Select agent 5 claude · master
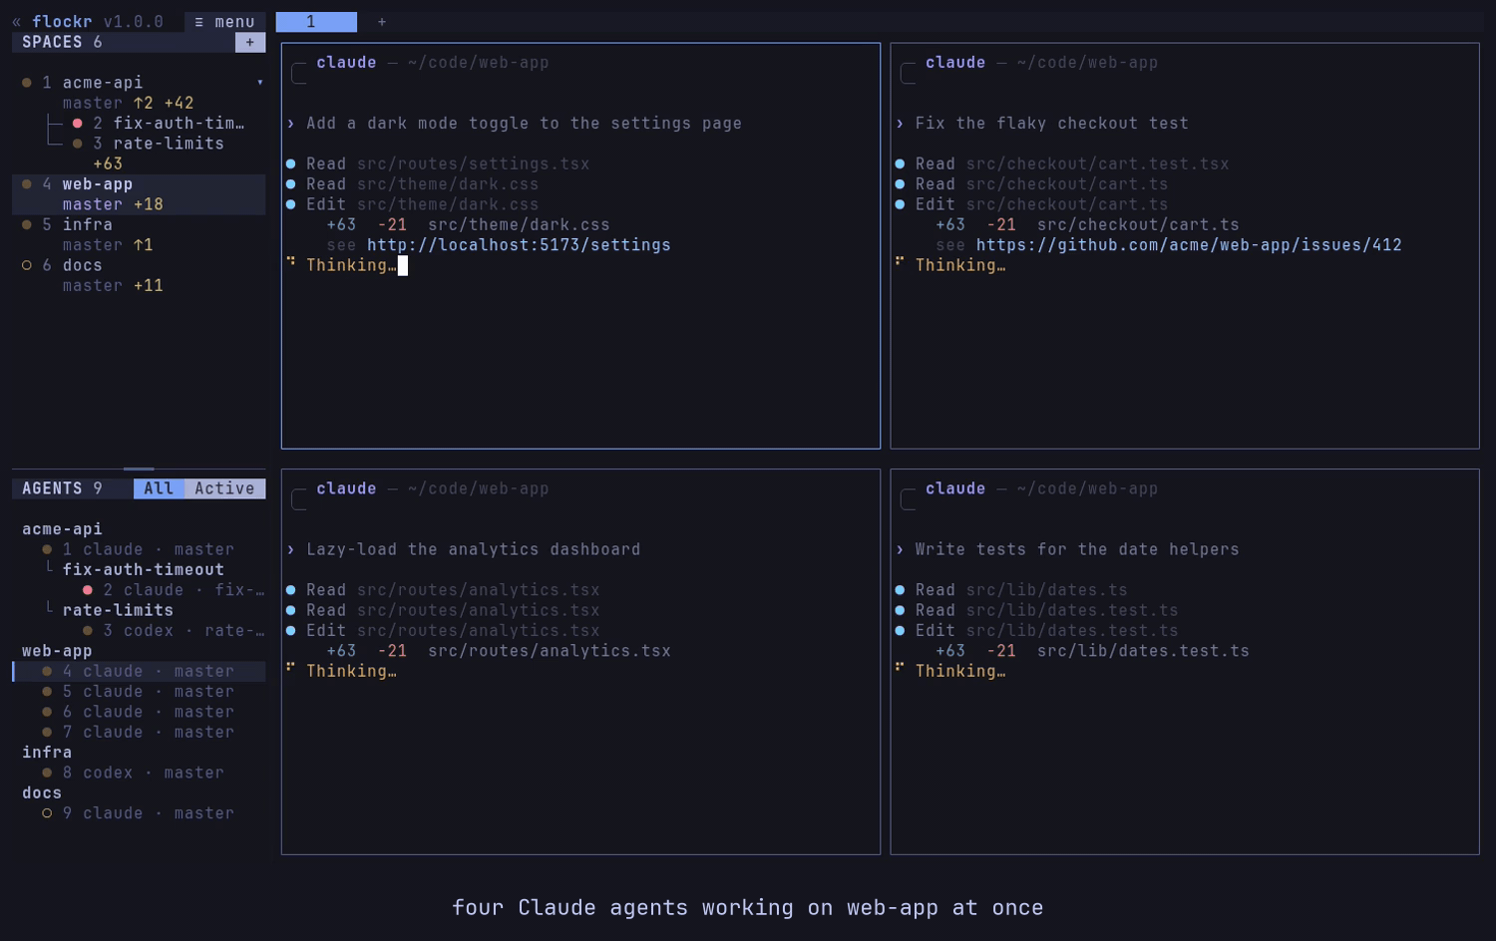 click(139, 692)
